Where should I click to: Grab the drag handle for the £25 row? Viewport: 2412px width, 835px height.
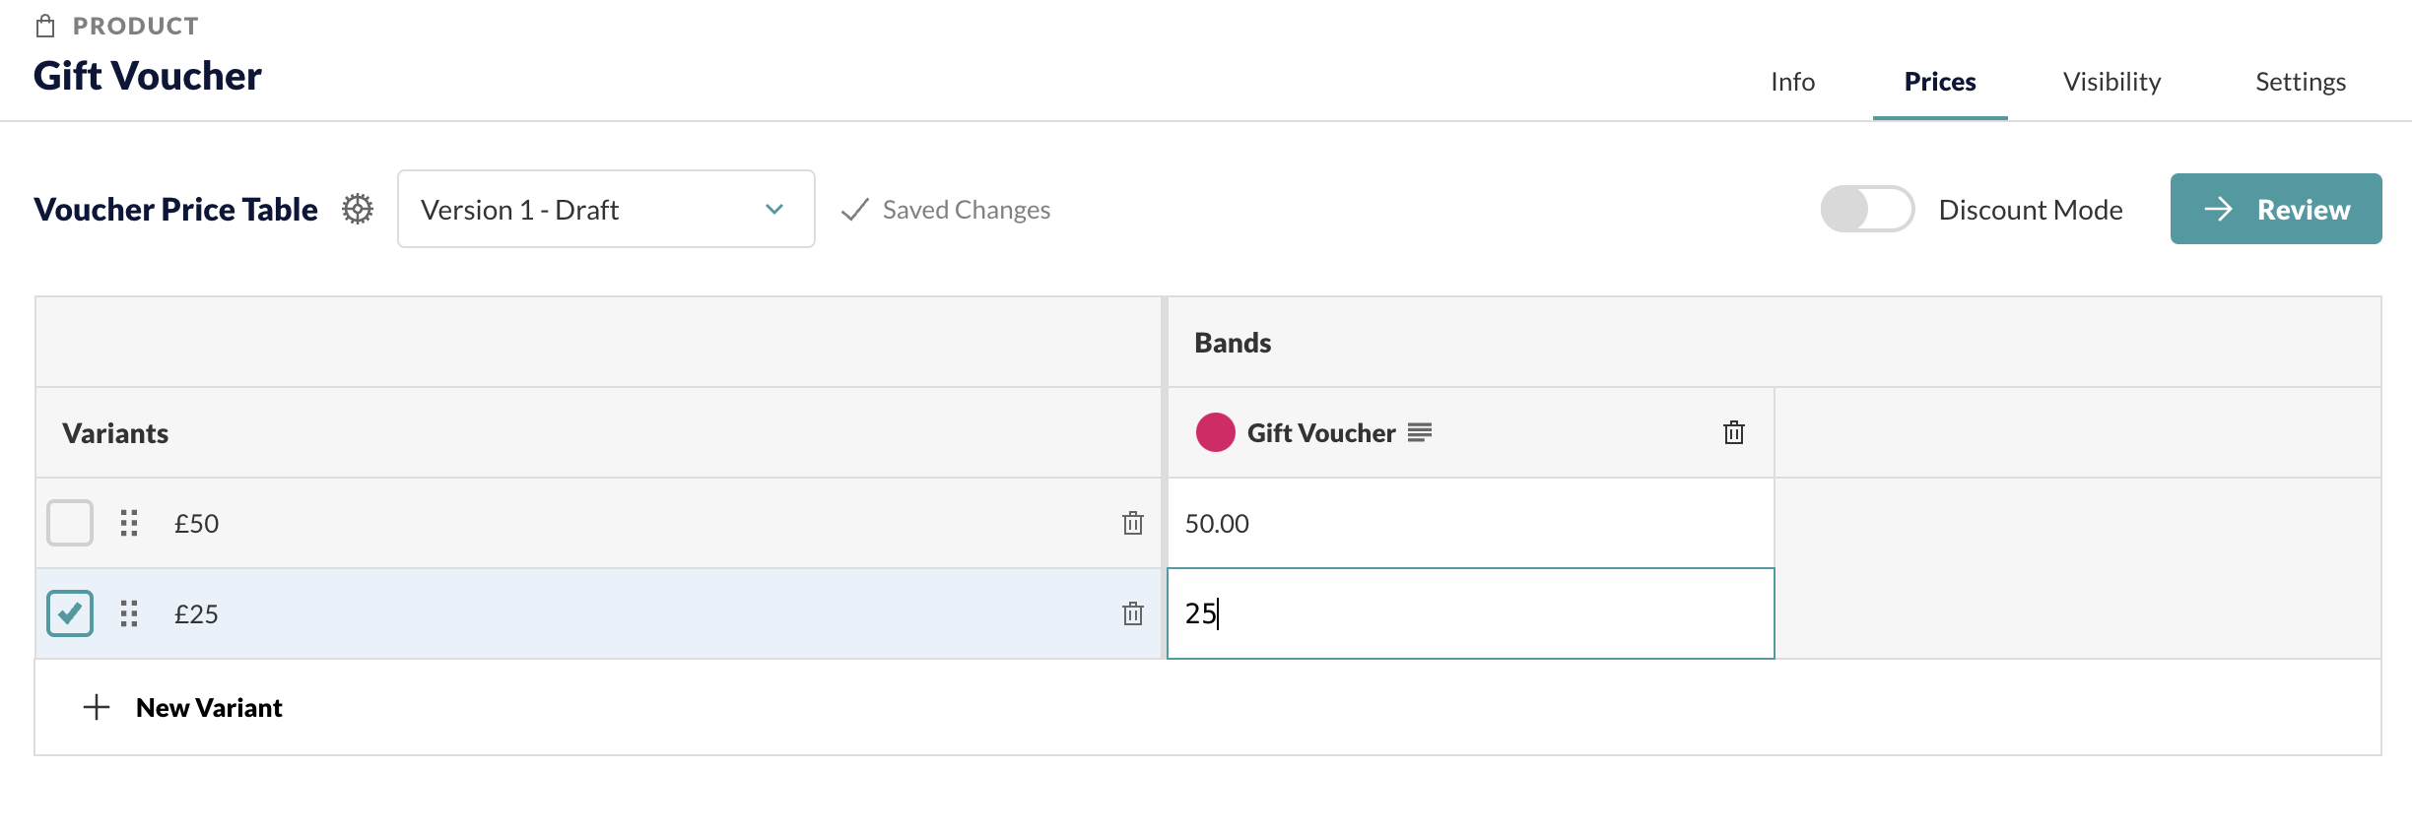(x=129, y=613)
